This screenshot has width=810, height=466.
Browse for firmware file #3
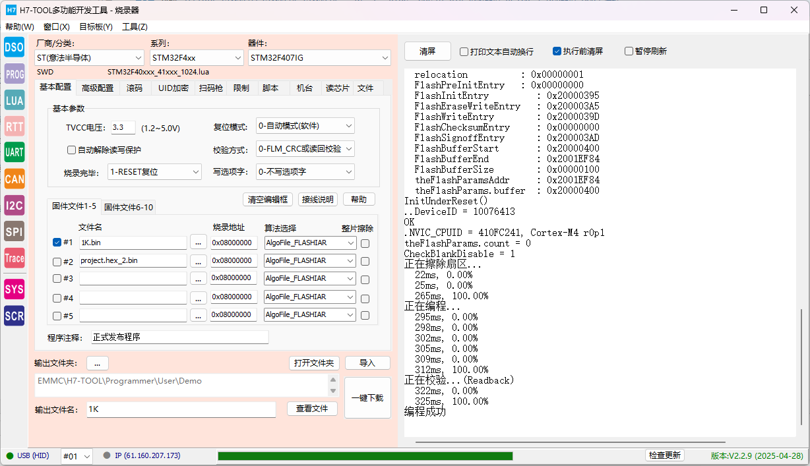[x=199, y=279]
